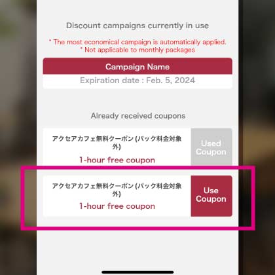This screenshot has height=275, width=275.
Task: Tap the 1-hour free coupon text beside Used Coupon
Action: click(117, 160)
